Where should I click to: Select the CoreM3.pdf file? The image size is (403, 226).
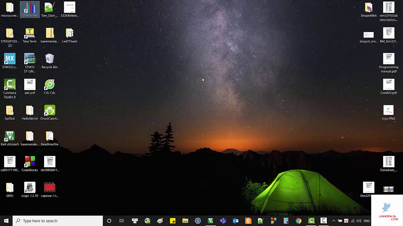(389, 87)
